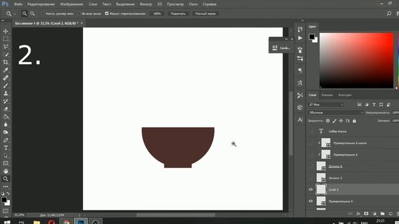Click the toolbar foreground color swatch
Viewport: 399px width, 224px height.
(x=4, y=200)
